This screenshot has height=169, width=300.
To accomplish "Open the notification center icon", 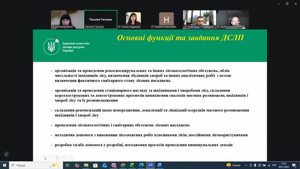I will click(x=294, y=165).
